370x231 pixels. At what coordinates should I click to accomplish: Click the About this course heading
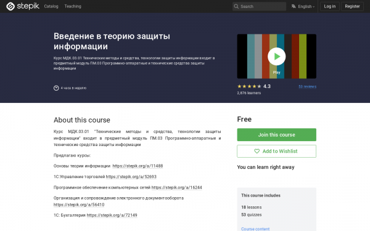click(x=81, y=120)
